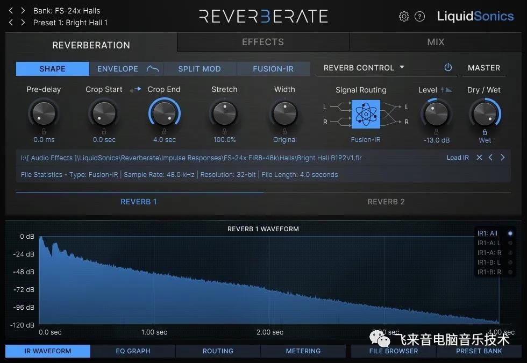Viewport: 527px width, 363px height.
Task: Show the Routing view
Action: (x=218, y=351)
